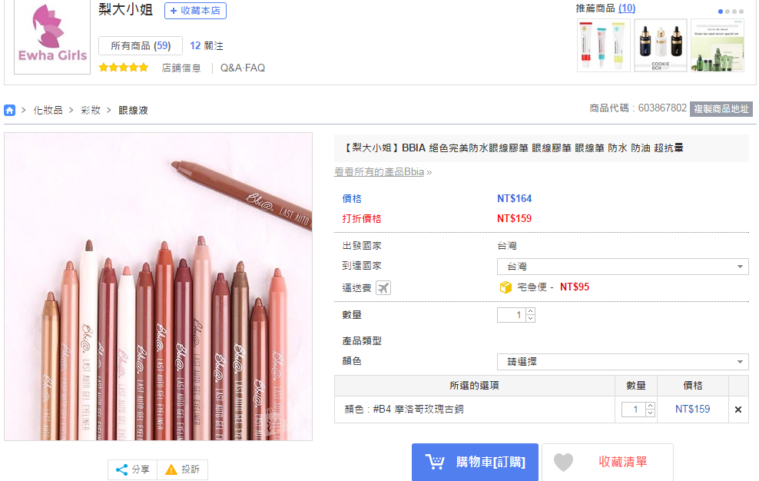The image size is (759, 481).
Task: Go to the home icon in breadcrumb
Action: 10,110
